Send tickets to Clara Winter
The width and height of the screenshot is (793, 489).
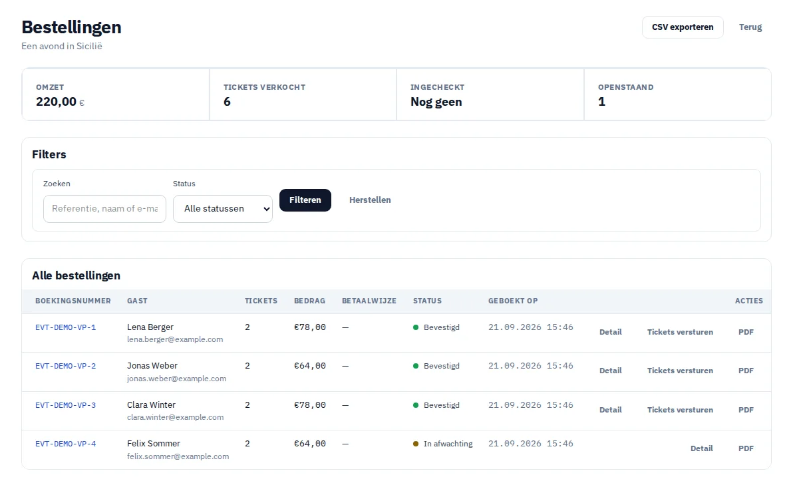tap(680, 410)
